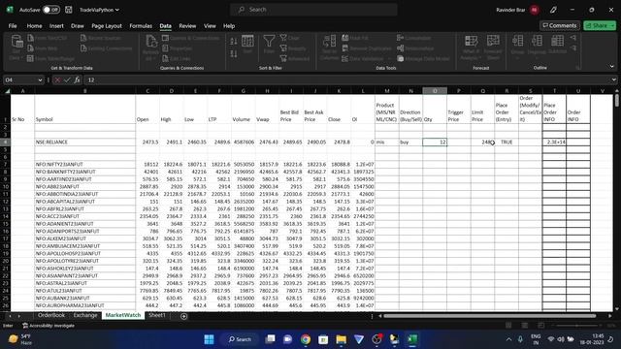Open the View tab
The height and width of the screenshot is (349, 621).
(210, 26)
